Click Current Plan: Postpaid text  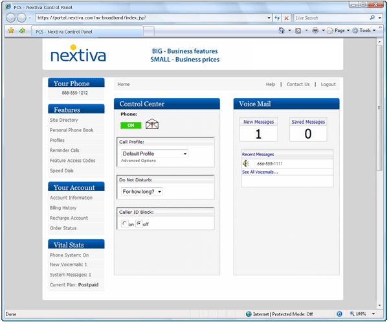point(74,284)
